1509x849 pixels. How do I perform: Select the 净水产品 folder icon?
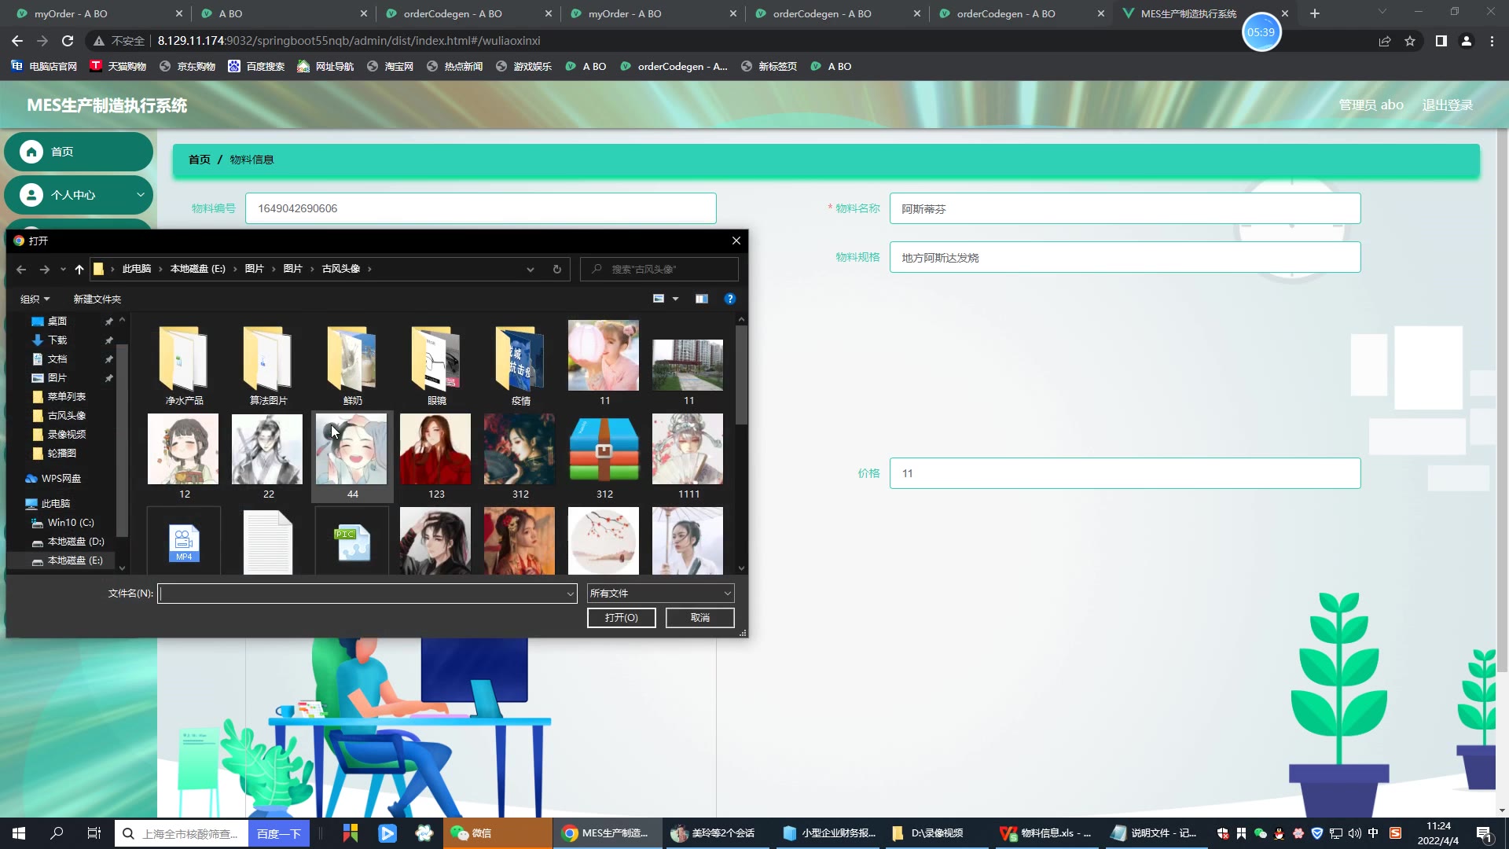(x=184, y=359)
